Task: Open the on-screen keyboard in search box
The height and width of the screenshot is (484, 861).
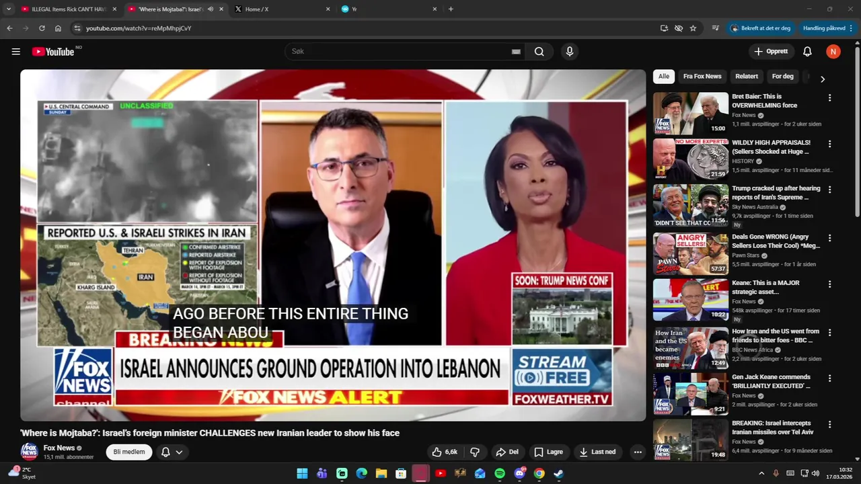Action: [516, 52]
